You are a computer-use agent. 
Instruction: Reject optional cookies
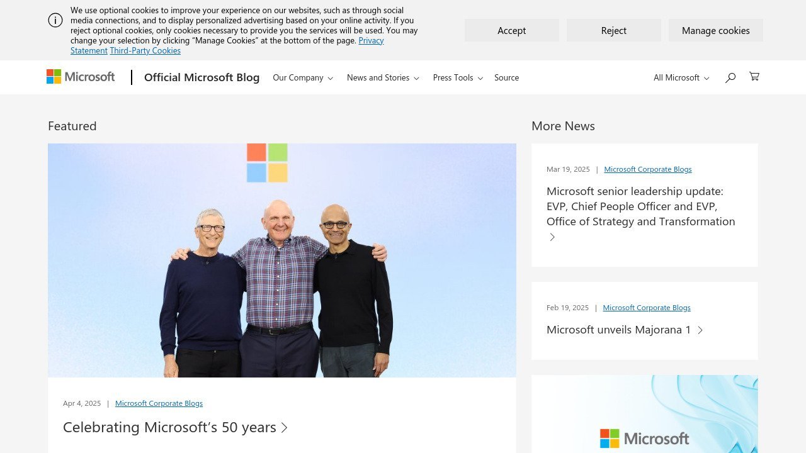[614, 30]
